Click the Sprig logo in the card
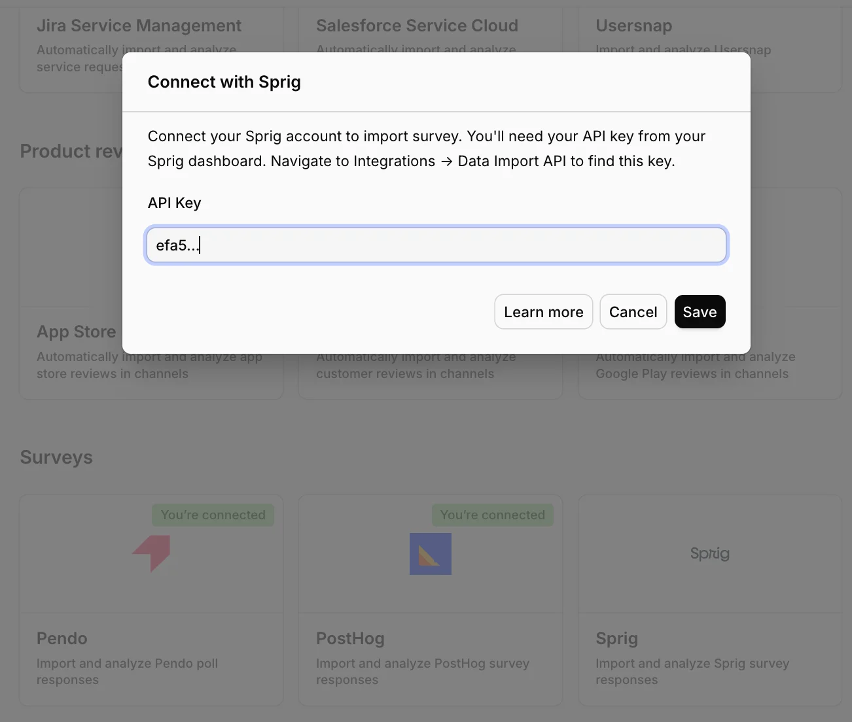The image size is (852, 722). click(x=710, y=554)
